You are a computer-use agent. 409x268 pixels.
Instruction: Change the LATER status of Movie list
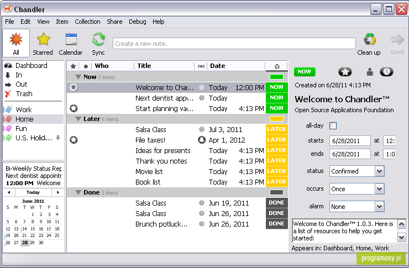pyautogui.click(x=277, y=171)
